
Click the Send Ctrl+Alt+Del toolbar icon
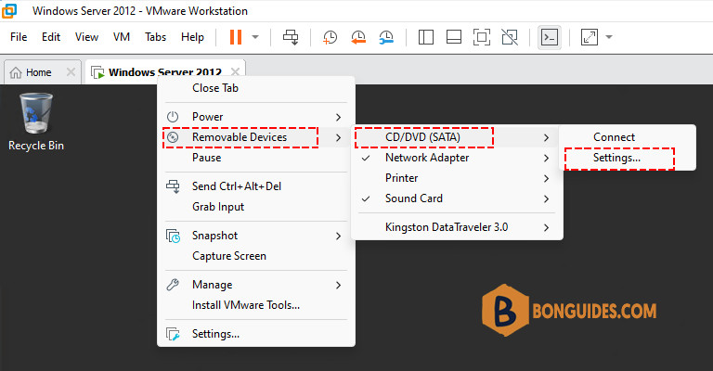click(x=291, y=37)
